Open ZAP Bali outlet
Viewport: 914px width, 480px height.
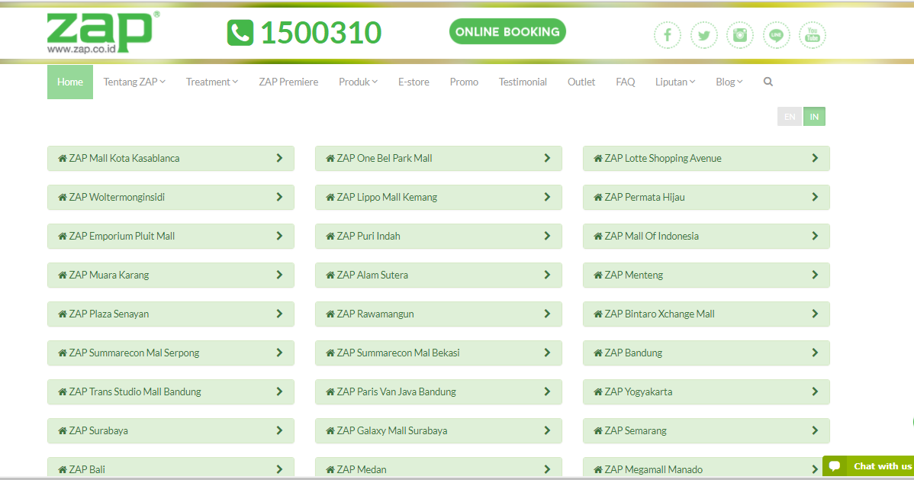171,468
